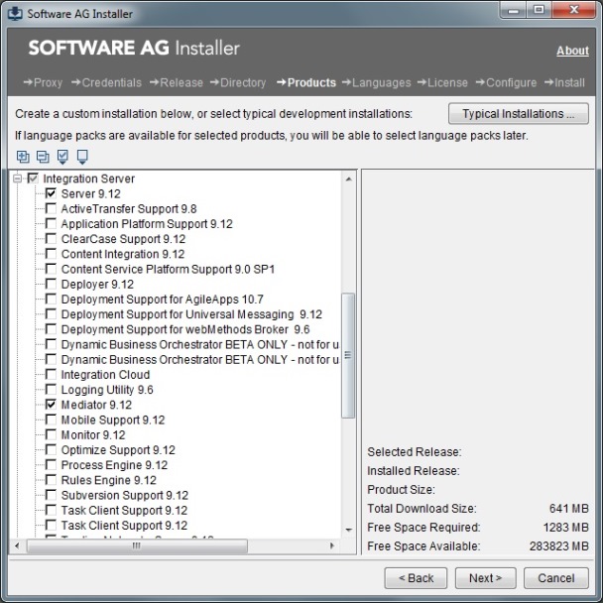Click the product tree scroll down arrow
The height and width of the screenshot is (603, 603).
tap(348, 530)
